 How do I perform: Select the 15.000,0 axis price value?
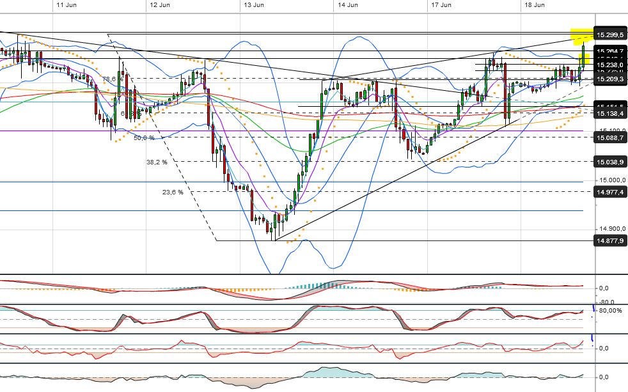(x=613, y=180)
